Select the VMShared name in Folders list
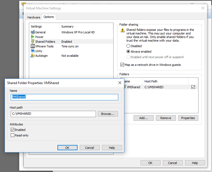The height and width of the screenshot is (172, 212). tap(133, 87)
